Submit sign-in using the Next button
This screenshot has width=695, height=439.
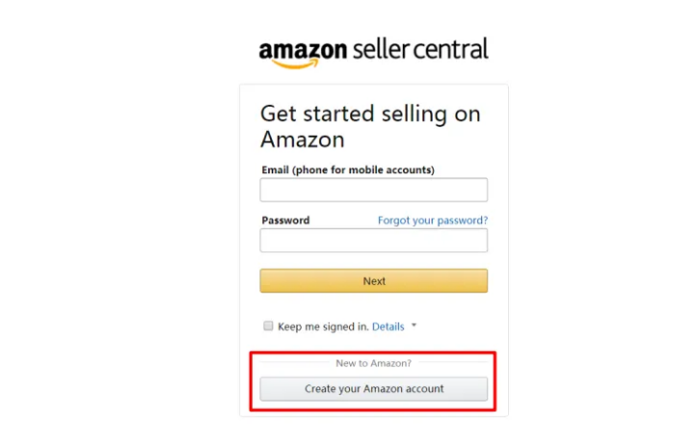tap(374, 280)
